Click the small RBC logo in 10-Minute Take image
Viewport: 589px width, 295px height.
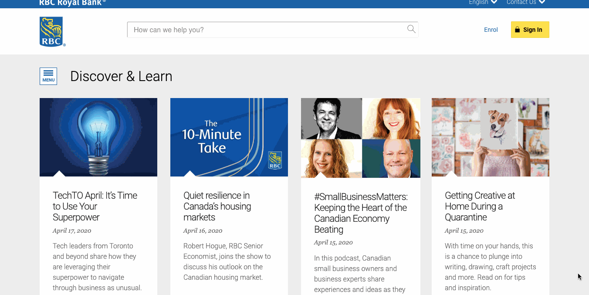275,160
